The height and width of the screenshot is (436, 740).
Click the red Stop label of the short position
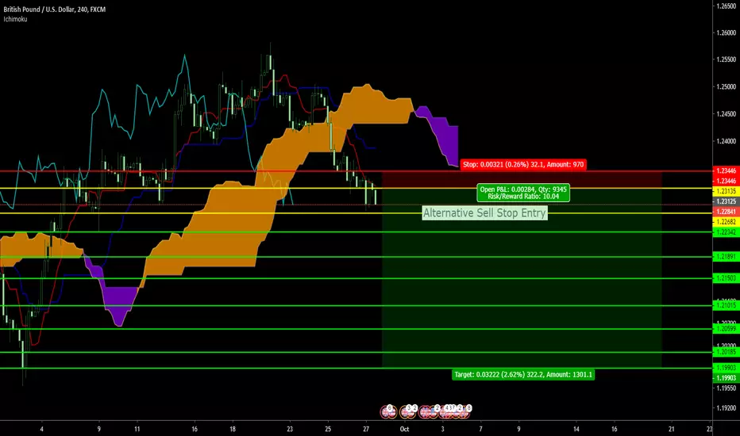(x=523, y=165)
